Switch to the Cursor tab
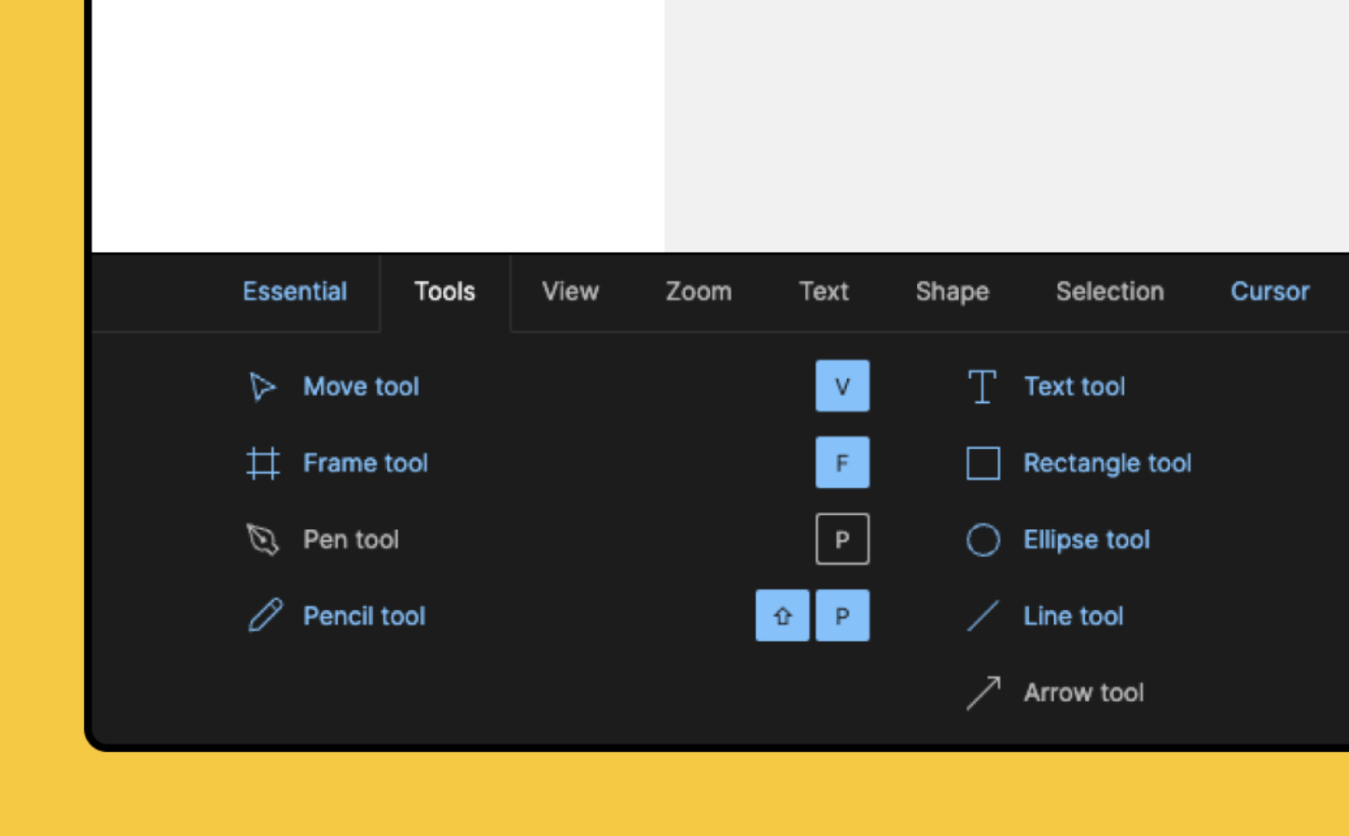Image resolution: width=1349 pixels, height=836 pixels. tap(1269, 292)
